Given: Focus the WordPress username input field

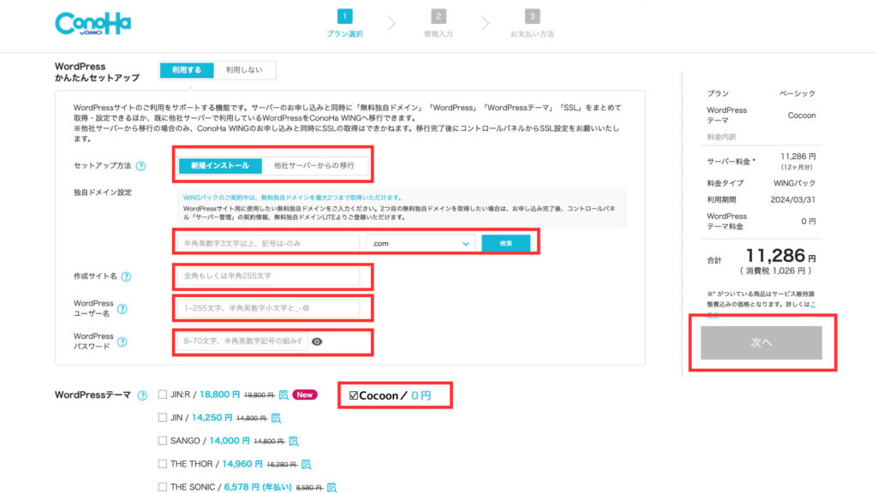Looking at the screenshot, I should pos(268,308).
